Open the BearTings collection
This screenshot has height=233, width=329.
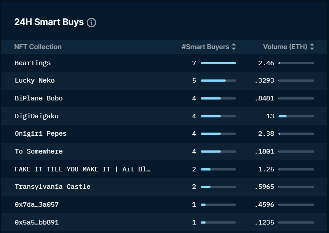tap(33, 63)
